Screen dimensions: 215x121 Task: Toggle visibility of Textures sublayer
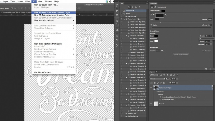point(157,92)
